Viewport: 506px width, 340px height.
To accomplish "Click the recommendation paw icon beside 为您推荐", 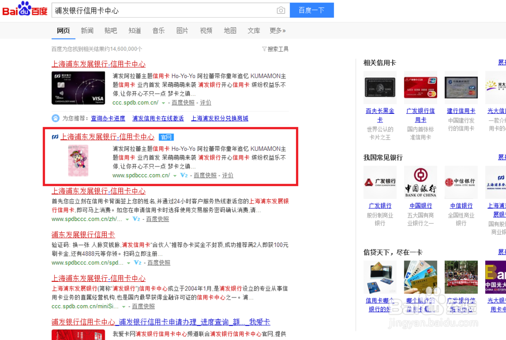I will pos(56,118).
